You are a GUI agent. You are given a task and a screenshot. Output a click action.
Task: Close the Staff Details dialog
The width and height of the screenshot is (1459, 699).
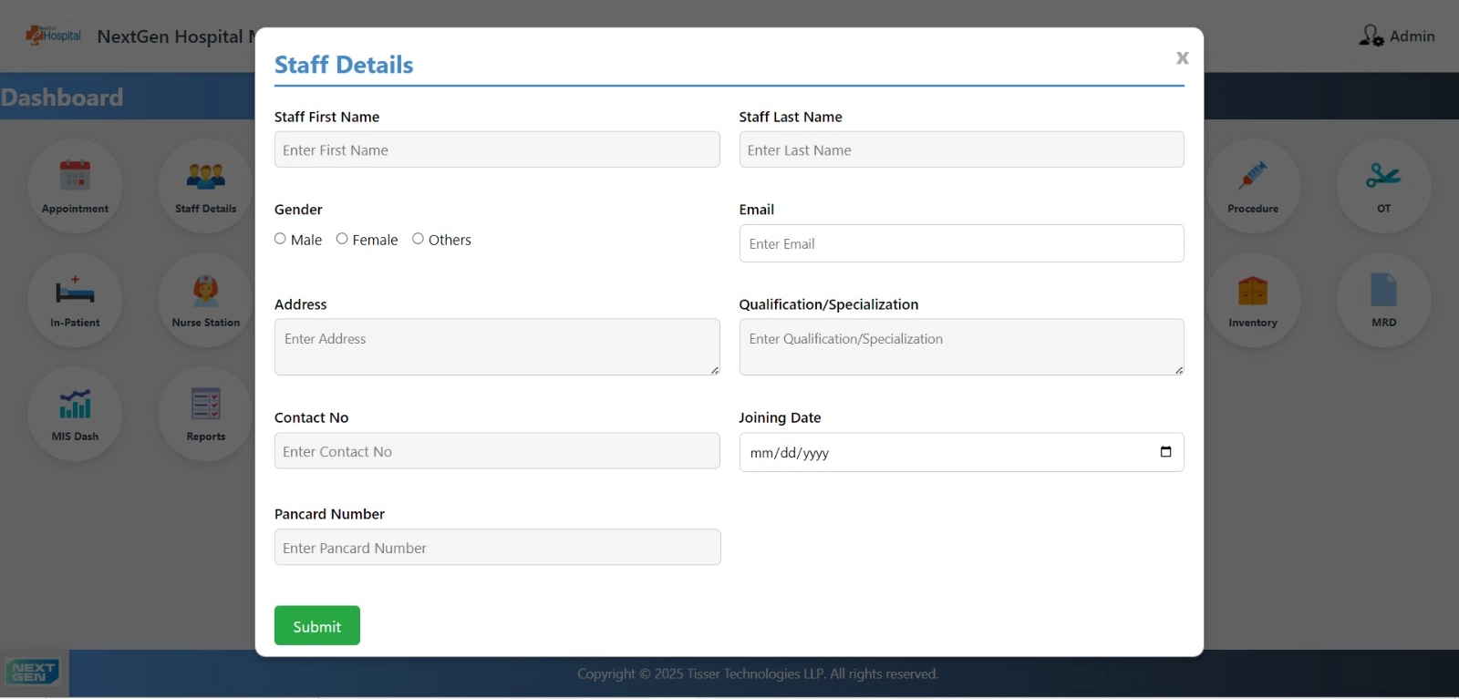(x=1183, y=58)
